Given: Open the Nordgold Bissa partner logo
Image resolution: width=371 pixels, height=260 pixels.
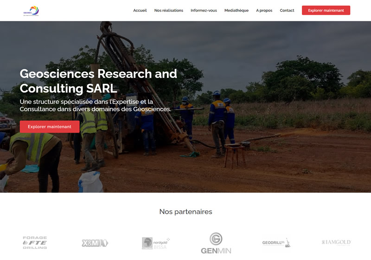Looking at the screenshot, I should point(156,243).
